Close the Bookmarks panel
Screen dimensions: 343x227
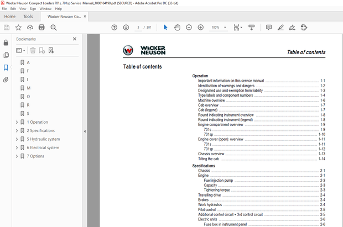75,39
